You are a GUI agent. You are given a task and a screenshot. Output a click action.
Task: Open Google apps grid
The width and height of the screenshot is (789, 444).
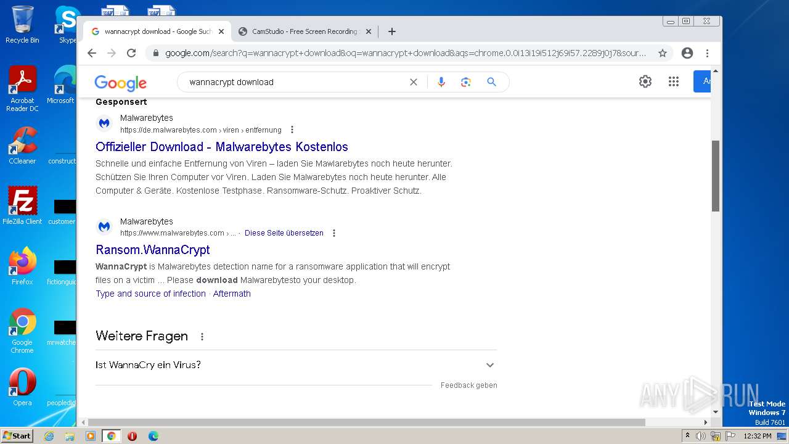click(x=674, y=81)
